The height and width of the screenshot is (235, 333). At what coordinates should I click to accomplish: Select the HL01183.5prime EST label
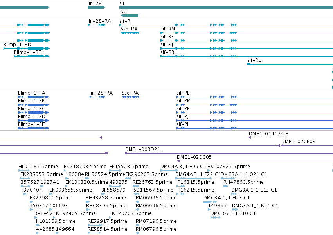click(38, 167)
